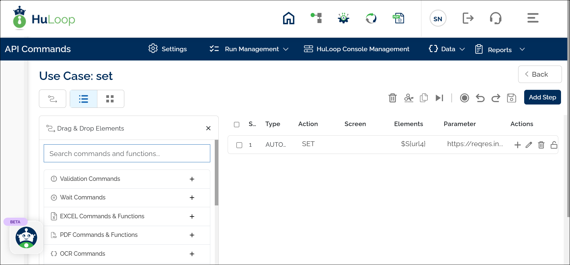Click the delete trash icon in toolbar
This screenshot has width=570, height=265.
click(x=392, y=98)
